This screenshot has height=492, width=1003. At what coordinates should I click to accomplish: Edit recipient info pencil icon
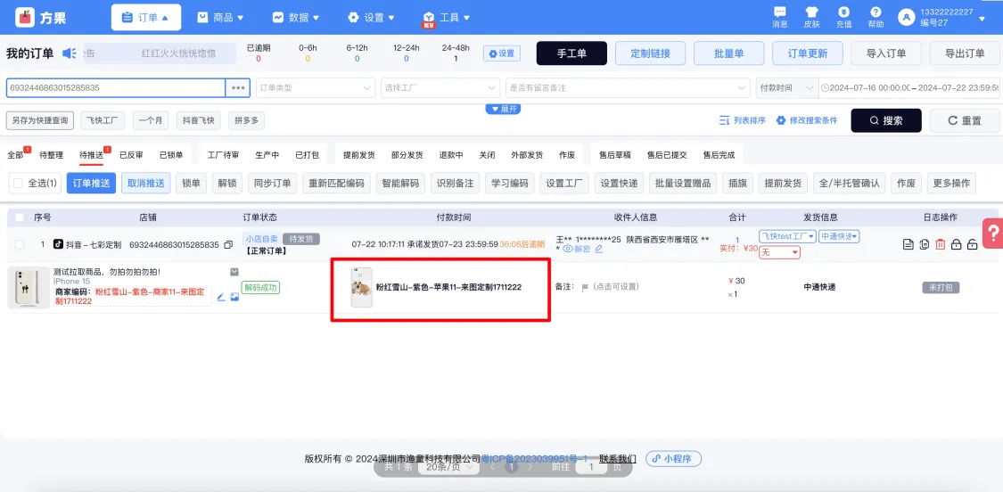599,249
